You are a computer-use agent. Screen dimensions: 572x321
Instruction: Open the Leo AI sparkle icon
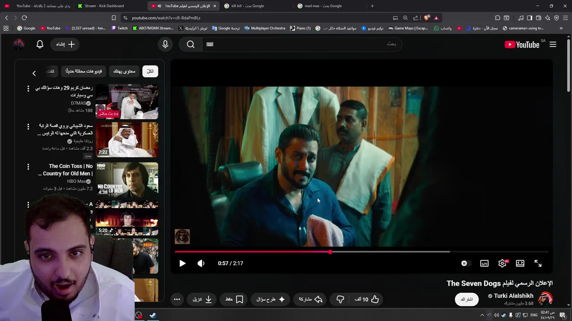[547, 18]
